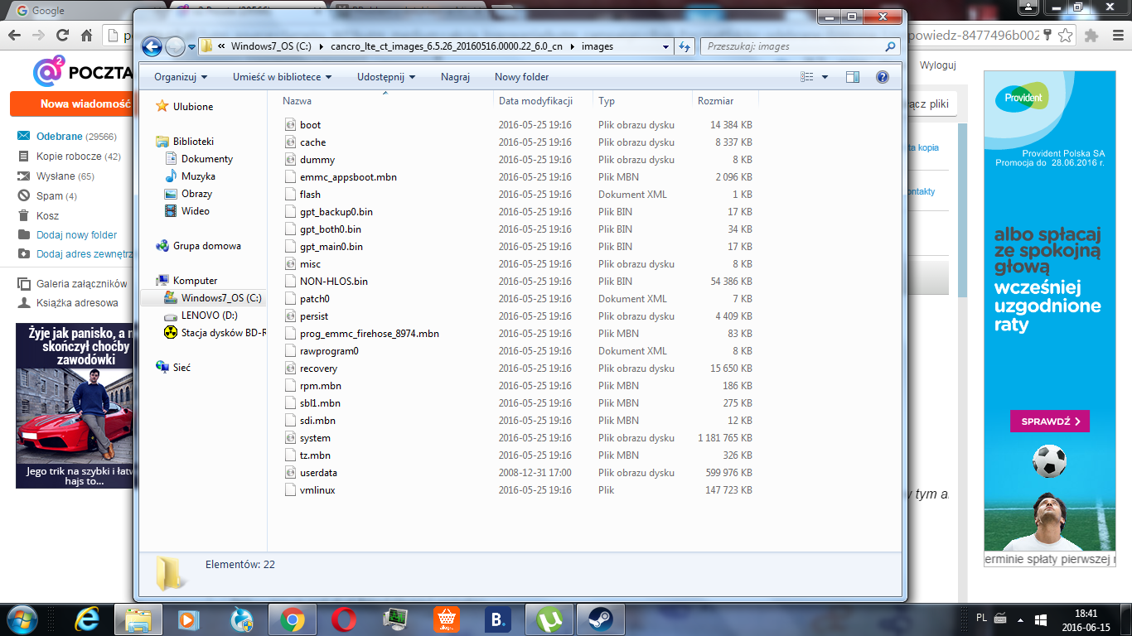This screenshot has height=636, width=1132.
Task: Click the refresh button beside address bar
Action: pyautogui.click(x=685, y=46)
